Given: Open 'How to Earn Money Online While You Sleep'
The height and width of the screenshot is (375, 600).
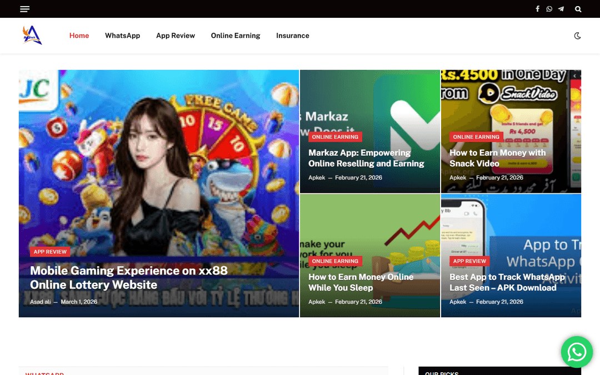Looking at the screenshot, I should coord(361,282).
